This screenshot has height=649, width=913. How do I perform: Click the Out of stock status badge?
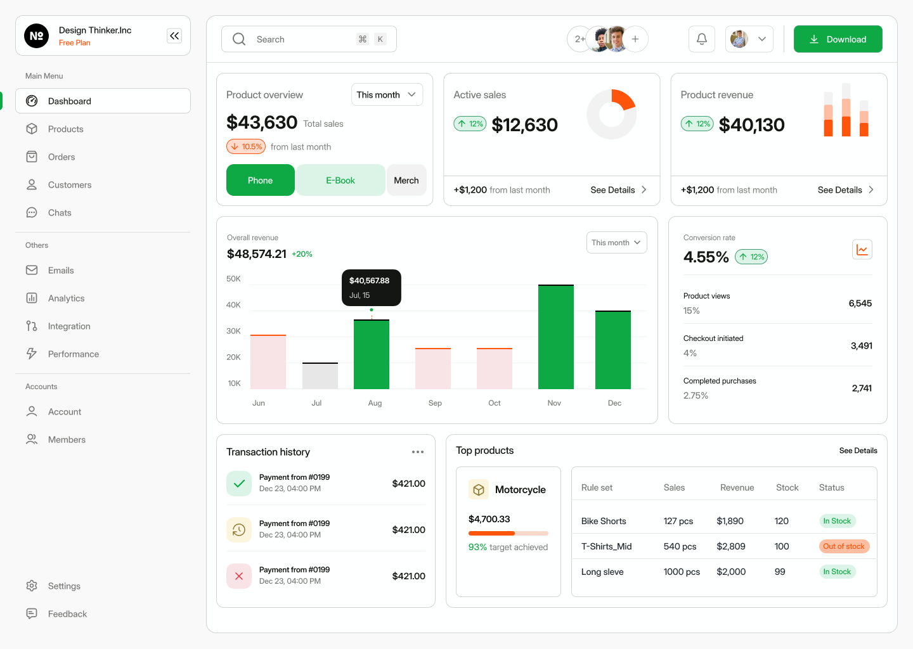tap(844, 546)
